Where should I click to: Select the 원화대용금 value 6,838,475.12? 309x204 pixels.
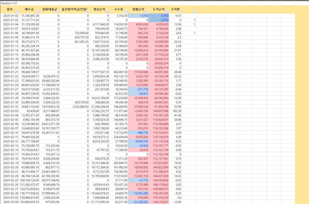pyautogui.click(x=50, y=76)
